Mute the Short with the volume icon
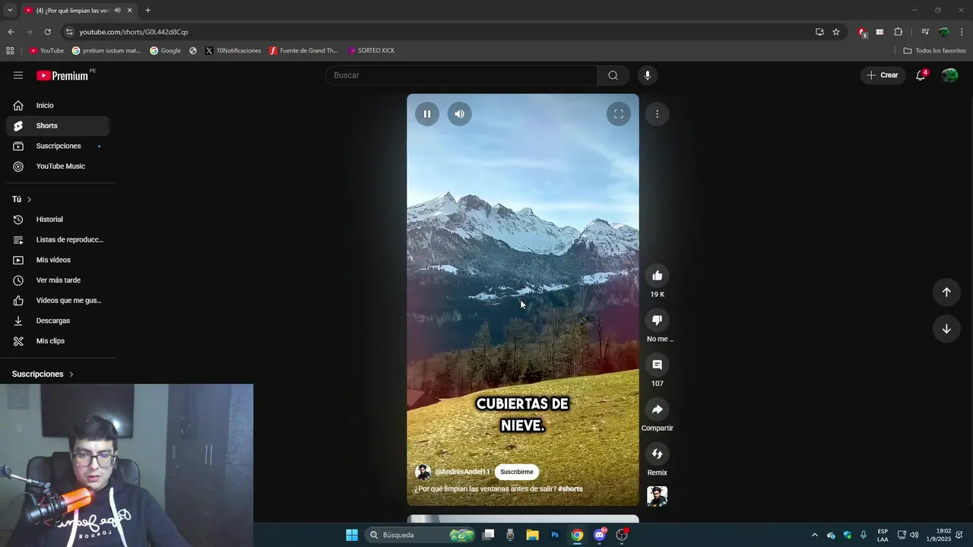Viewport: 973px width, 547px height. pos(459,114)
